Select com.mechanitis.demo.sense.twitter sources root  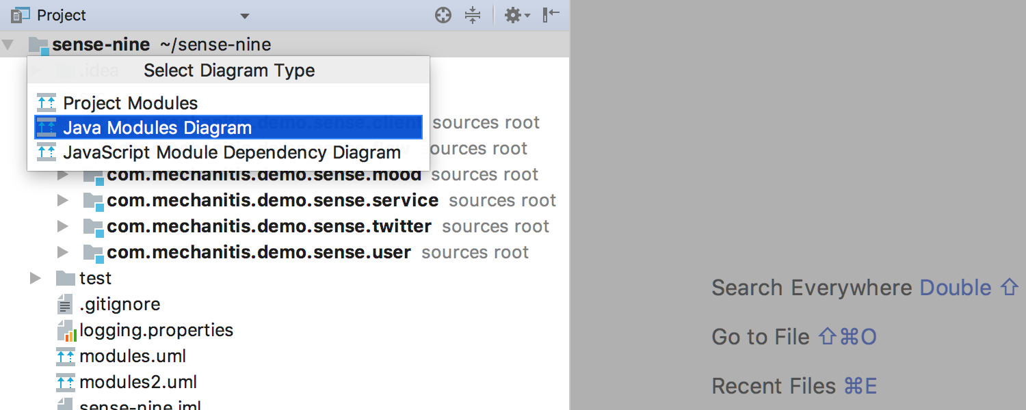pos(269,227)
